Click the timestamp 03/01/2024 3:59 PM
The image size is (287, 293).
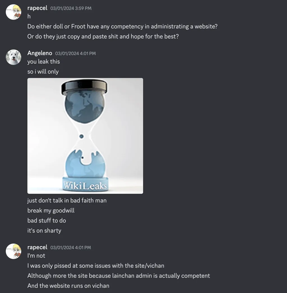(x=71, y=8)
